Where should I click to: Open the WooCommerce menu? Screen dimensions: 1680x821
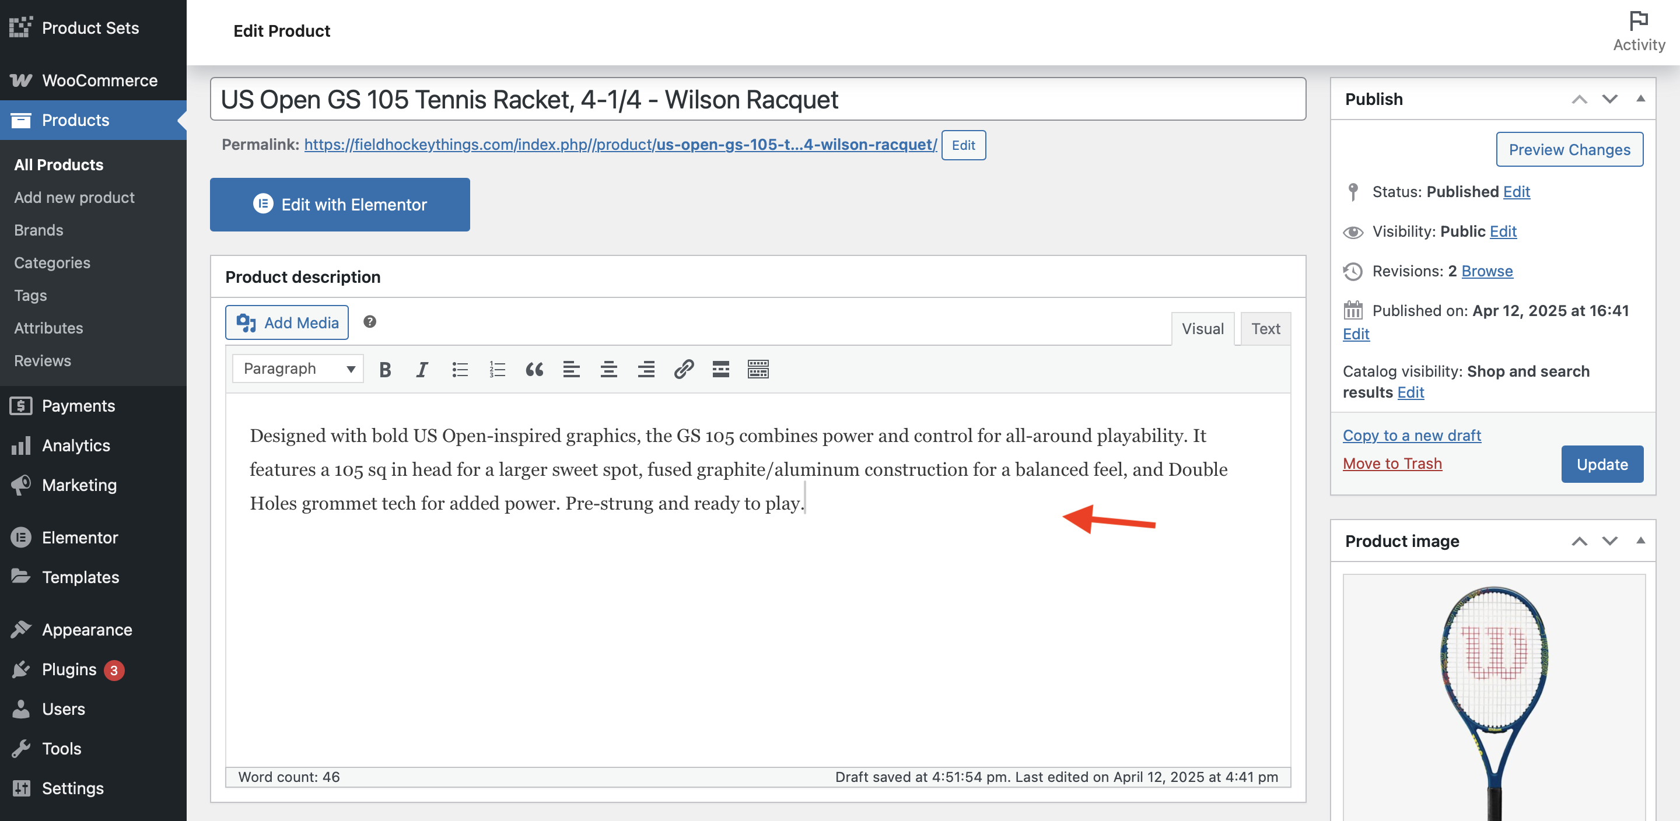point(93,80)
